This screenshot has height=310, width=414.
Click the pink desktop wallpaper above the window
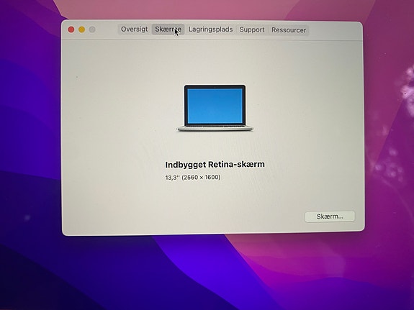[x=185, y=9]
